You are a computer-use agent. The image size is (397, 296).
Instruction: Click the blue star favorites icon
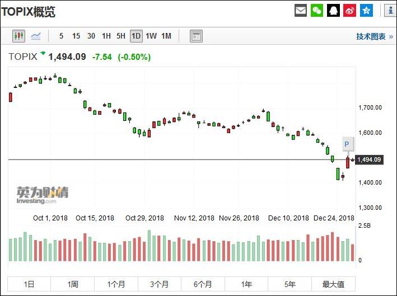(x=366, y=11)
